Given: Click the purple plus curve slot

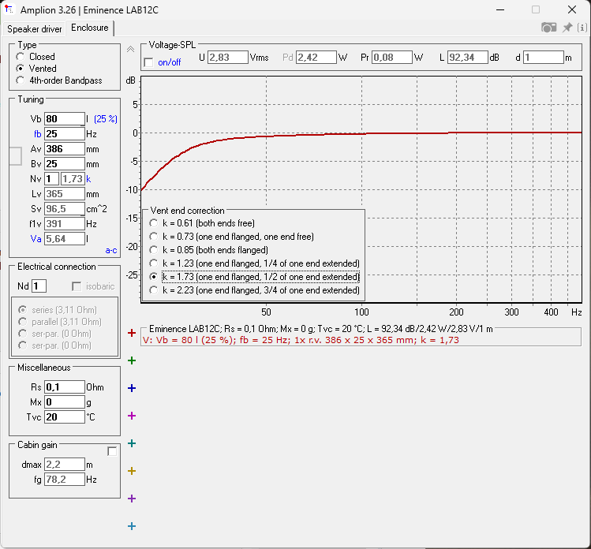Looking at the screenshot, I should coord(132,499).
